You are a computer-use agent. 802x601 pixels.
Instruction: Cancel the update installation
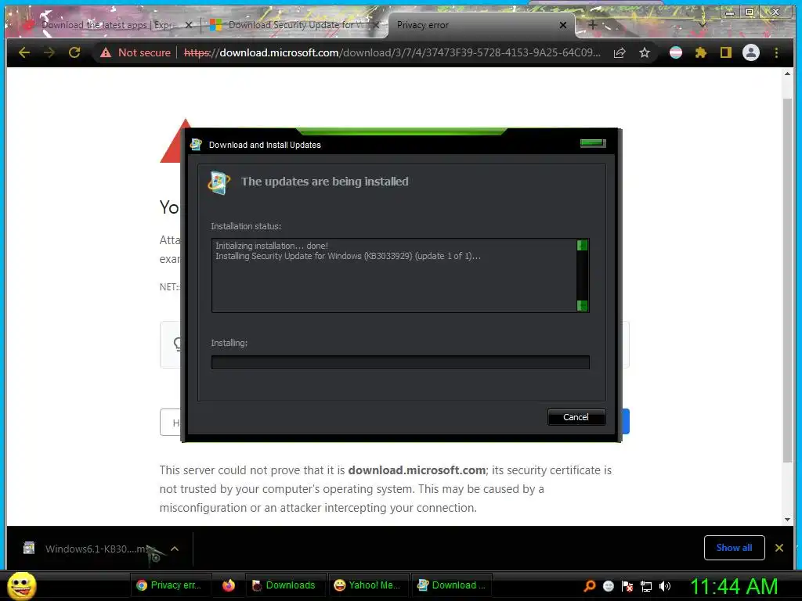[x=576, y=417]
